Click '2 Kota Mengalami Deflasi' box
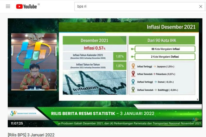206x137 pixels. pos(165,57)
